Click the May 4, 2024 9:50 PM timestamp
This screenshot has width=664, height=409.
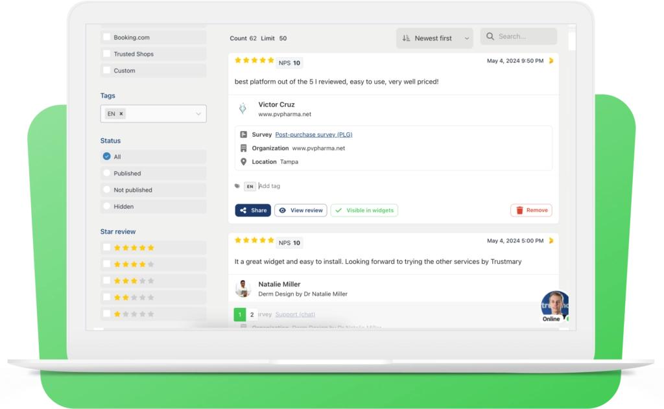point(515,61)
